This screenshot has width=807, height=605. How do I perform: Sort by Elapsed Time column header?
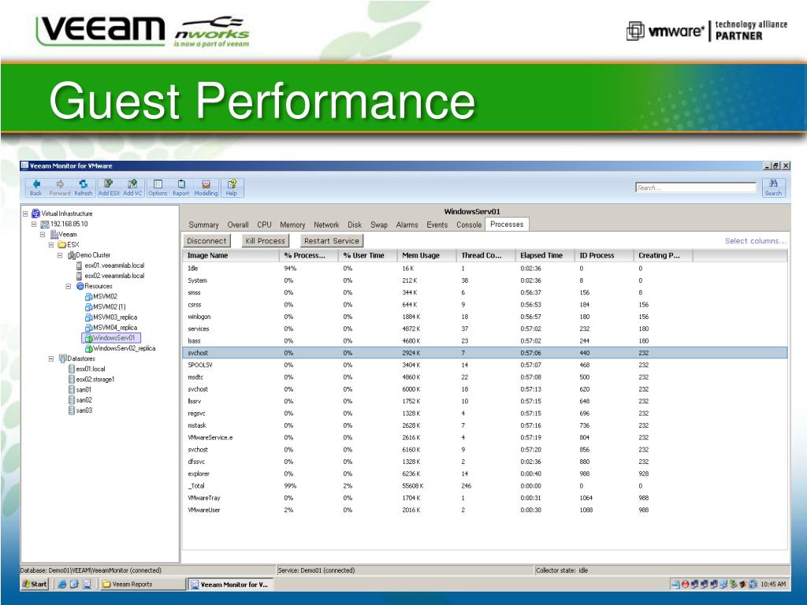(x=545, y=255)
